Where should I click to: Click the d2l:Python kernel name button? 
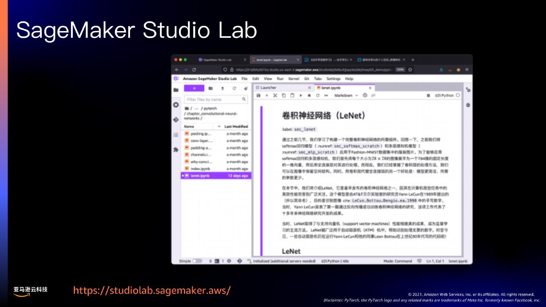tap(444, 96)
